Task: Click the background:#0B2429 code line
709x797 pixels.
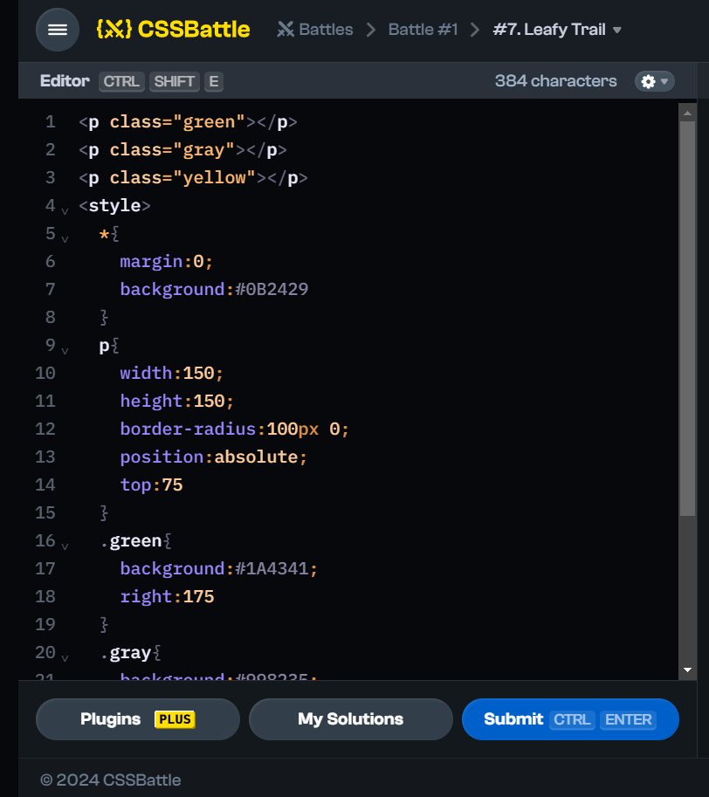Action: [x=214, y=290]
